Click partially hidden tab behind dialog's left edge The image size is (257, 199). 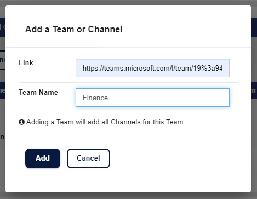[3, 60]
